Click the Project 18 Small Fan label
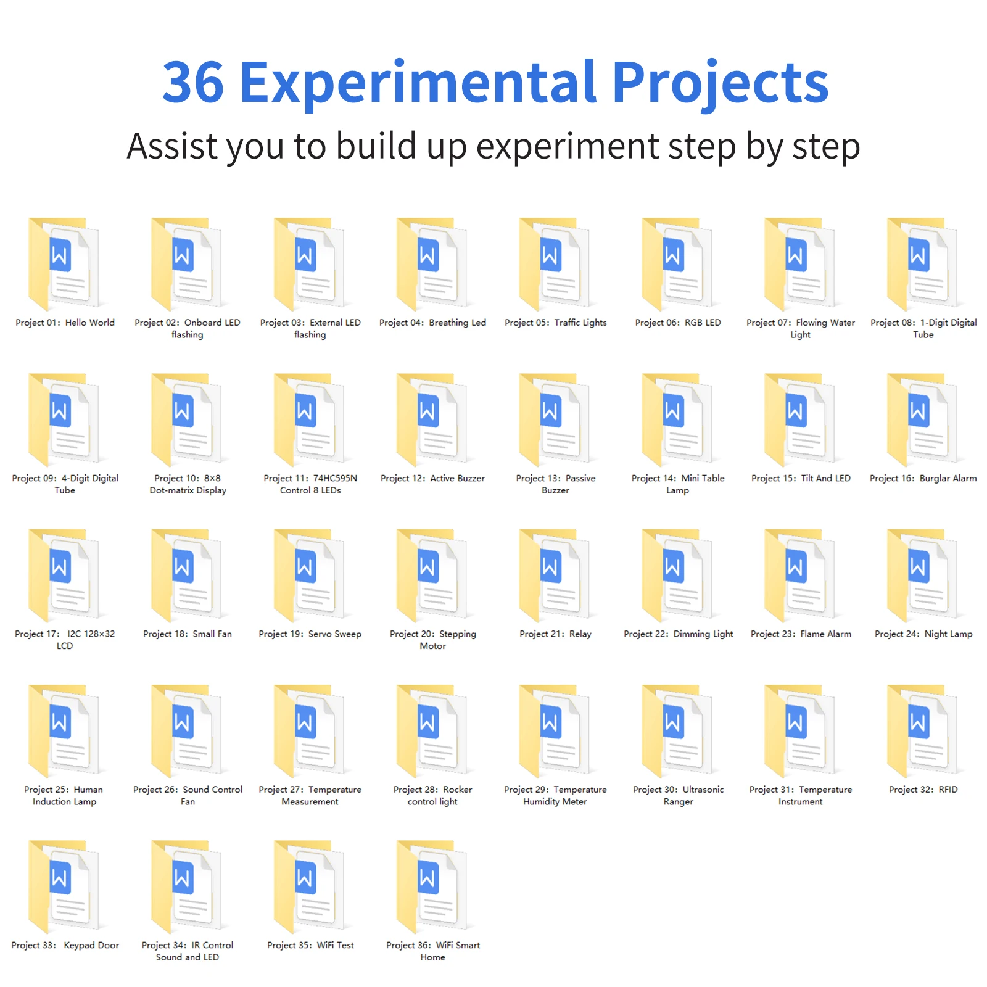 click(x=187, y=634)
